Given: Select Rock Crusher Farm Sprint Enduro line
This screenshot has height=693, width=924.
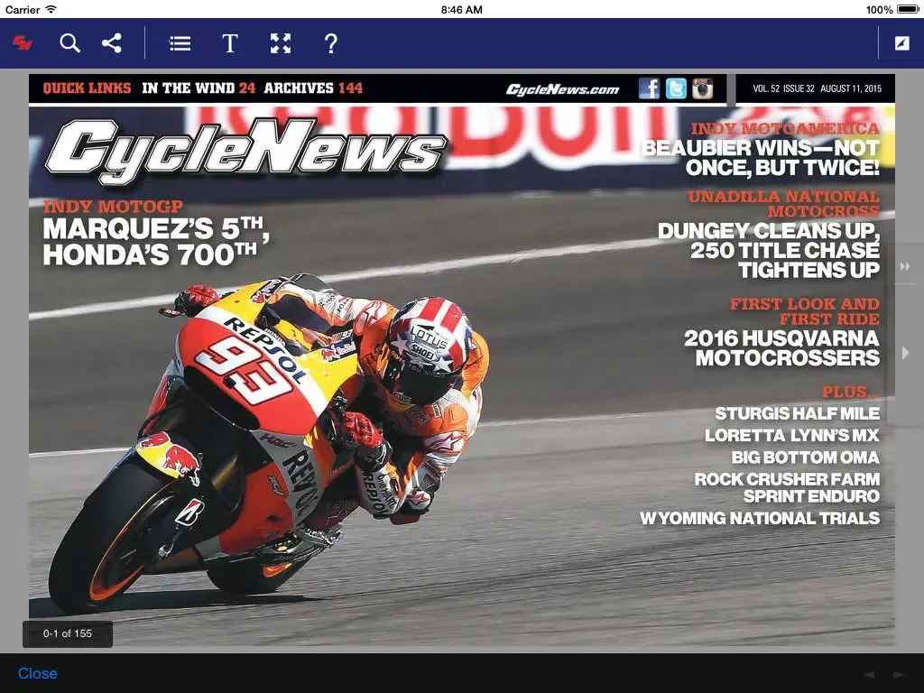Looking at the screenshot, I should click(787, 487).
